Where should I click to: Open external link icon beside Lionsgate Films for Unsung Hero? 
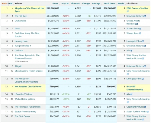143,41
